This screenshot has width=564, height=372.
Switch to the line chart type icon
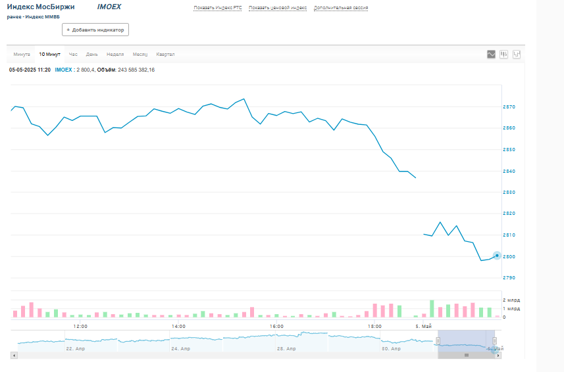(491, 54)
